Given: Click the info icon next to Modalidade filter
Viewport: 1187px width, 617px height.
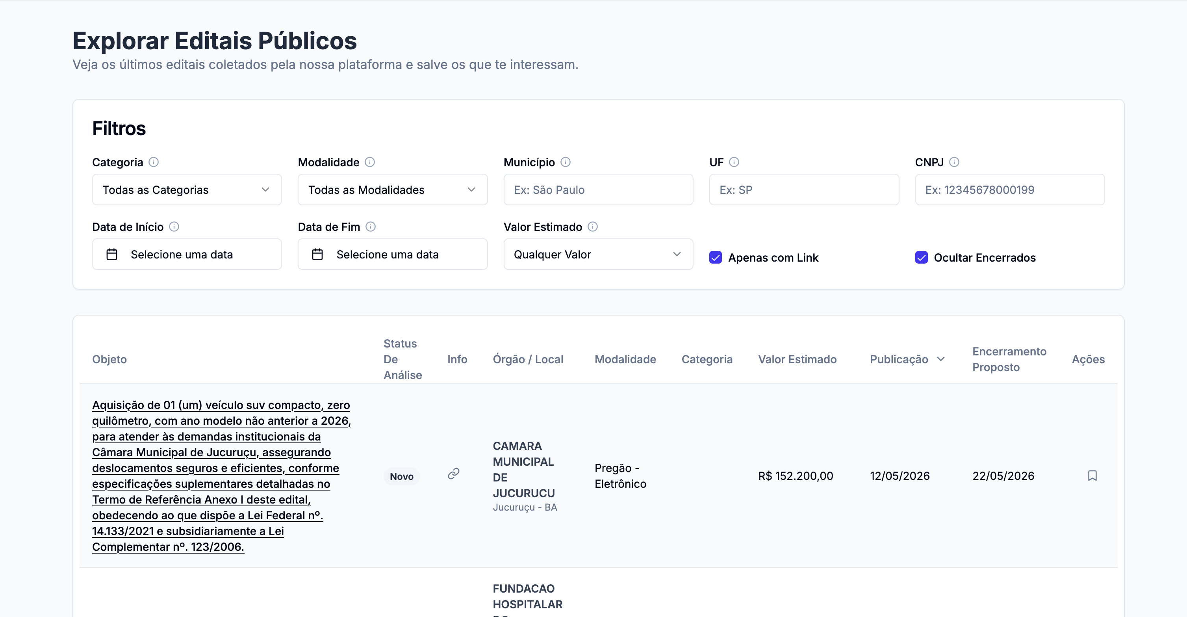Looking at the screenshot, I should tap(369, 162).
